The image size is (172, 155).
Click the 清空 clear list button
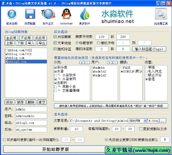click(42, 102)
